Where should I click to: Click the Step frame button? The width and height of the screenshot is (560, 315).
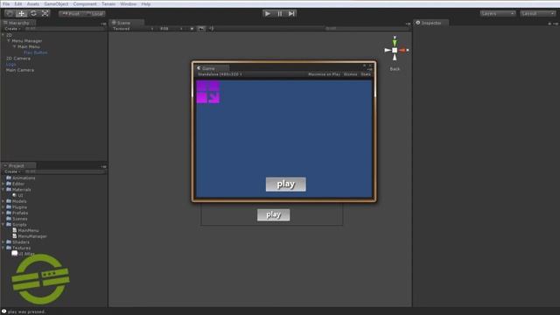pos(291,14)
